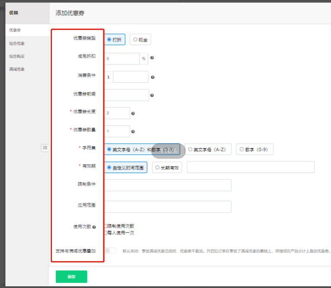Open 组合优惠 in the sidebar
Screen dimensions: 331x288
pos(17,43)
